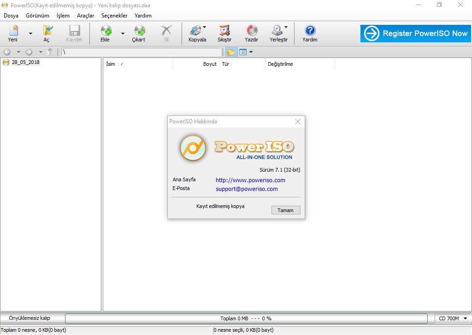Screen dimensions: 472x335
Task: Click '0 nesne seçili, 0 KB(0 bayt)' status text
Action: 243,330
